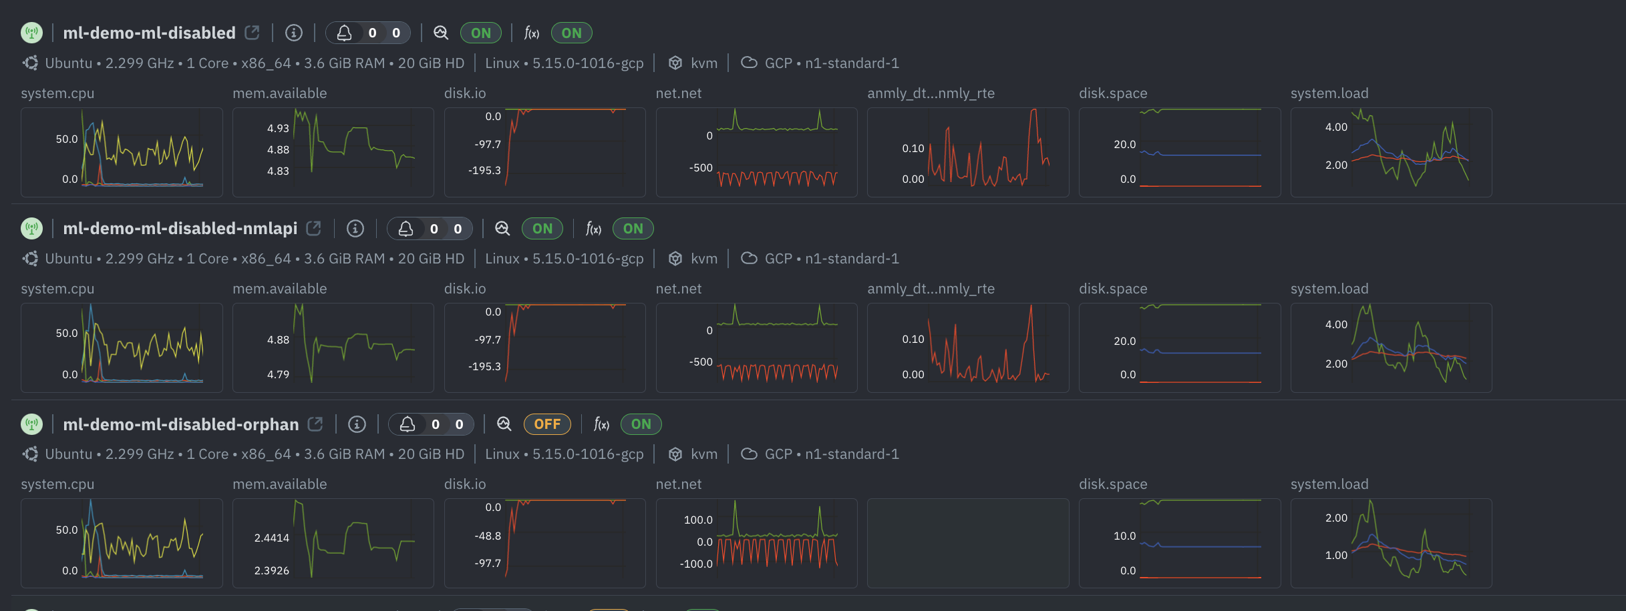Click the alert bell icon for ml-demo-ml-disabled-nmlapi
The height and width of the screenshot is (611, 1626).
[407, 228]
